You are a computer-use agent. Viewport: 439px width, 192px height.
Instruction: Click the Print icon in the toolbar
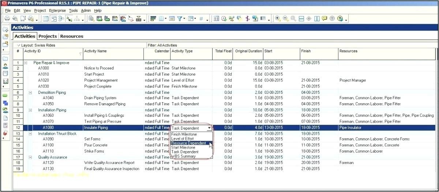(x=7, y=19)
